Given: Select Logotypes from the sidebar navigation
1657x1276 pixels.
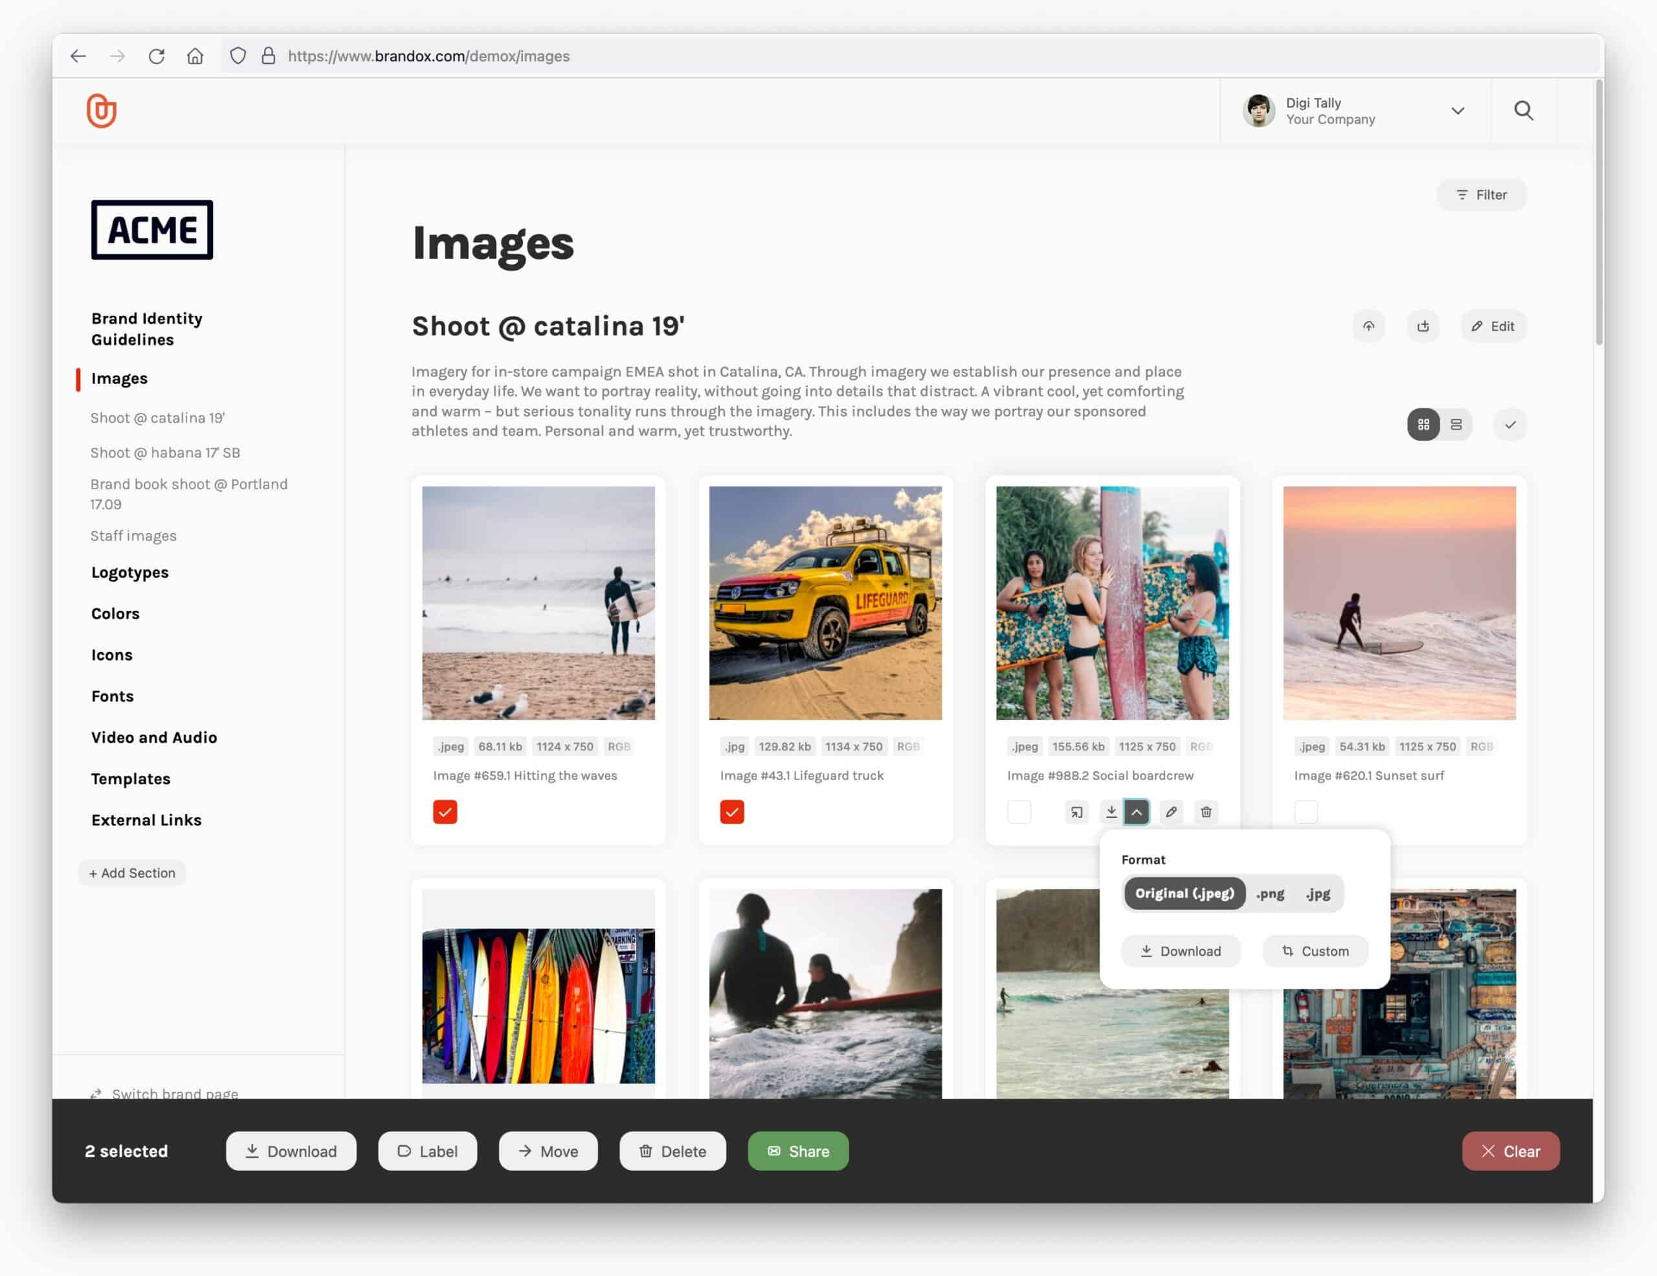Looking at the screenshot, I should coord(130,572).
